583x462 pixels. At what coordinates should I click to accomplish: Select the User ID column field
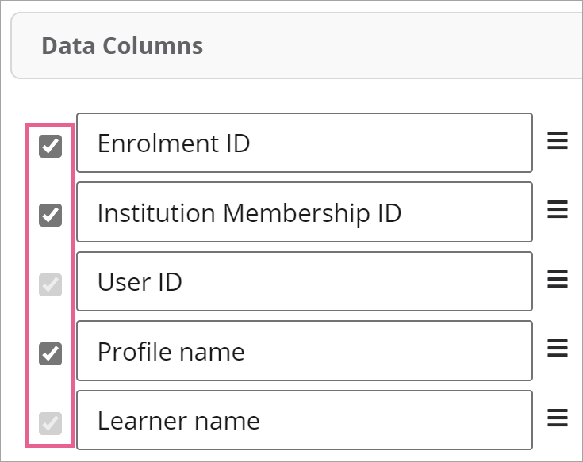pyautogui.click(x=305, y=281)
